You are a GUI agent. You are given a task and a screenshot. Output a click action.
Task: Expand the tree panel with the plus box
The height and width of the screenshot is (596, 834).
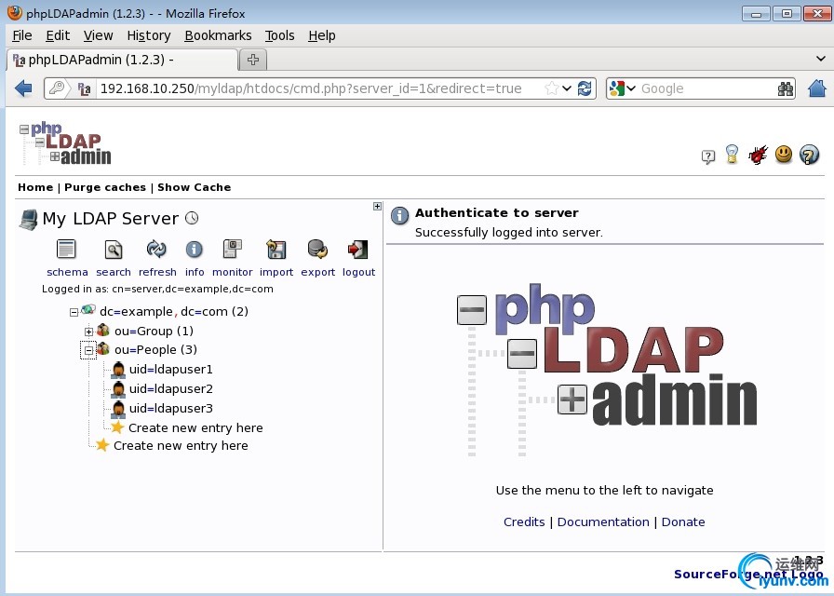(377, 206)
